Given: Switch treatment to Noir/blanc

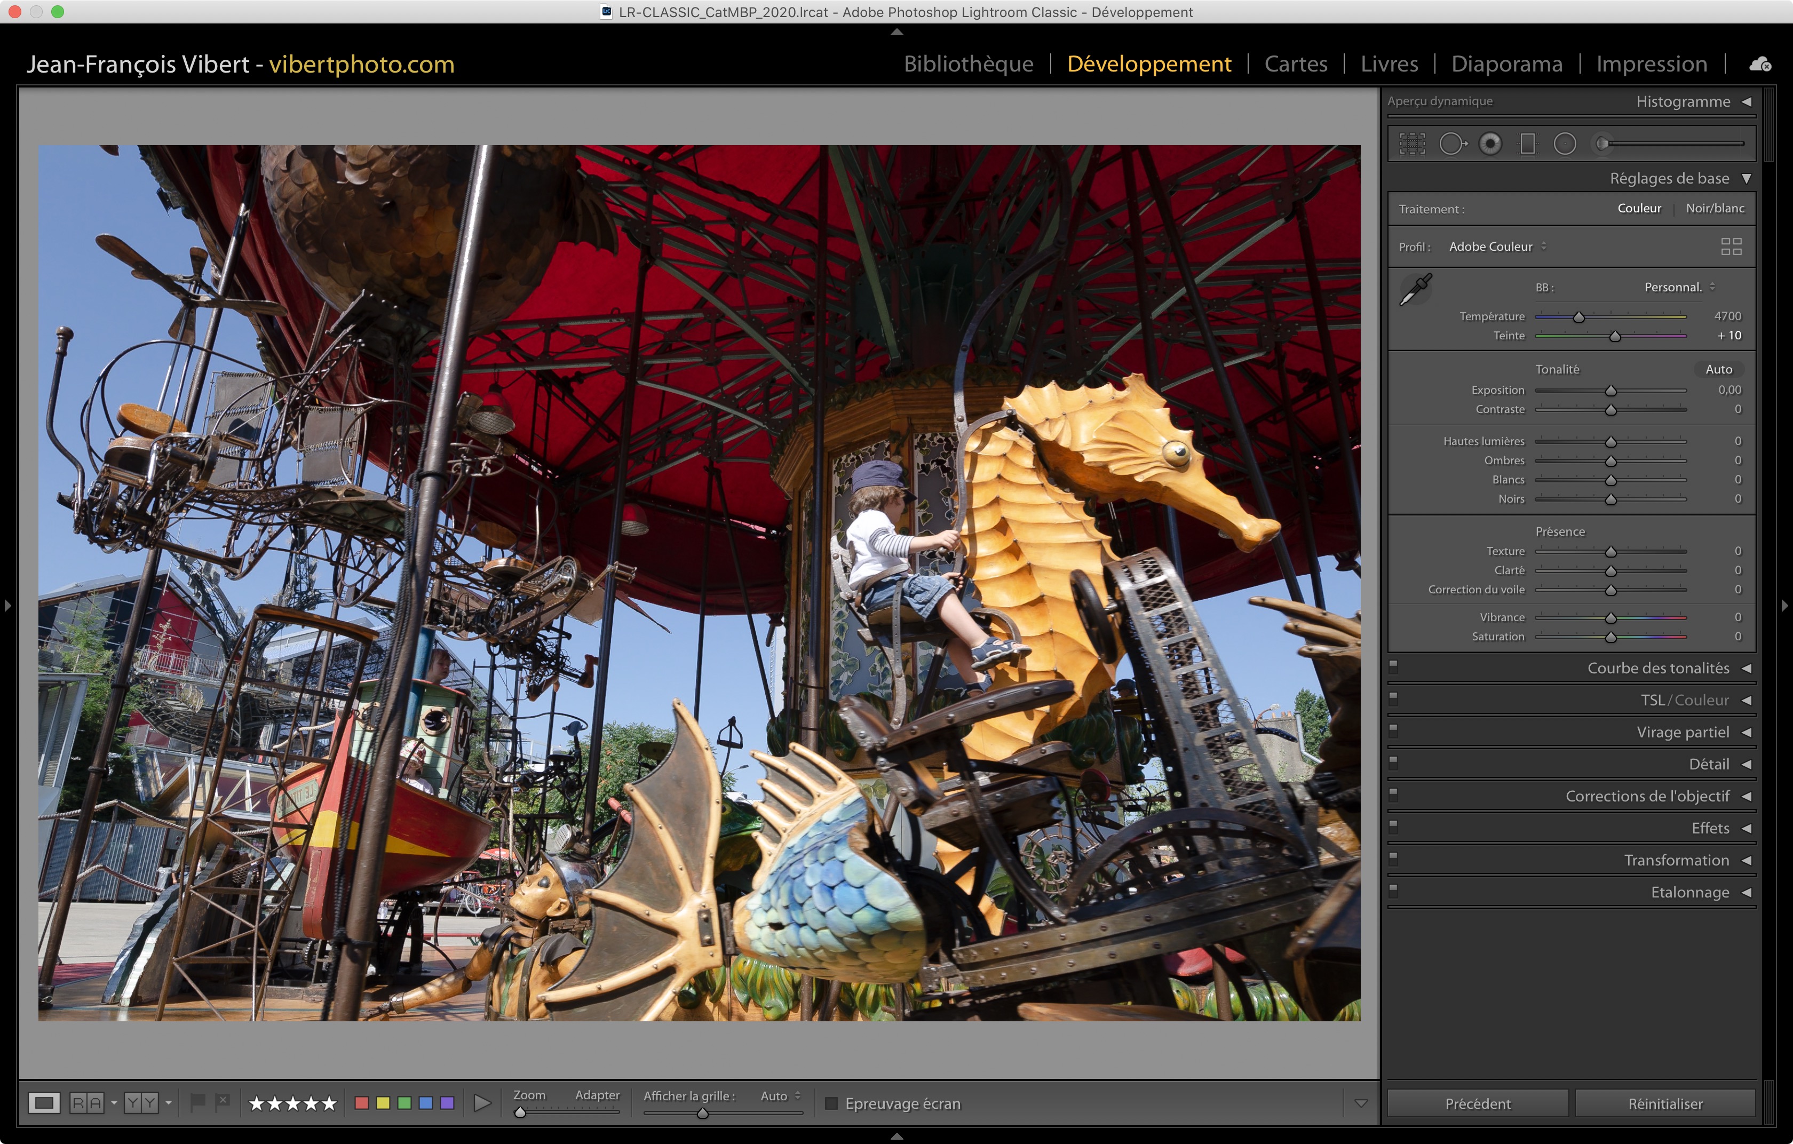Looking at the screenshot, I should click(x=1715, y=209).
